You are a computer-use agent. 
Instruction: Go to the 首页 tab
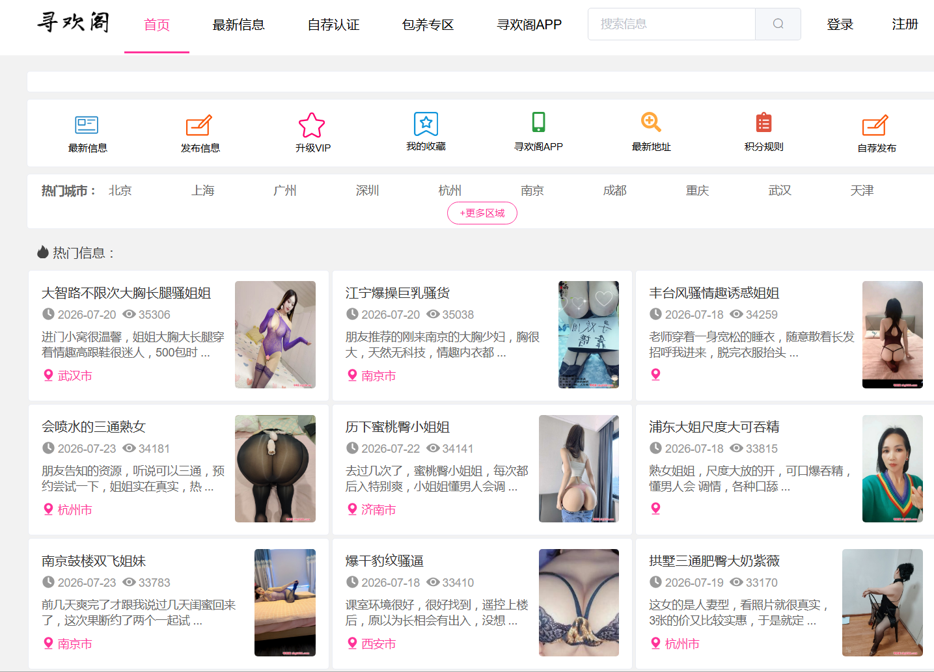pos(157,25)
